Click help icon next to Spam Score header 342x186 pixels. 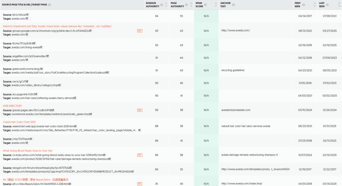tap(205, 5)
